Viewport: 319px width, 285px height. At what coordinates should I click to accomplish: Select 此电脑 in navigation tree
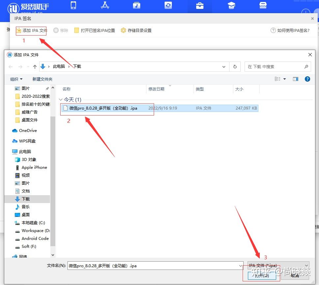pyautogui.click(x=22, y=152)
